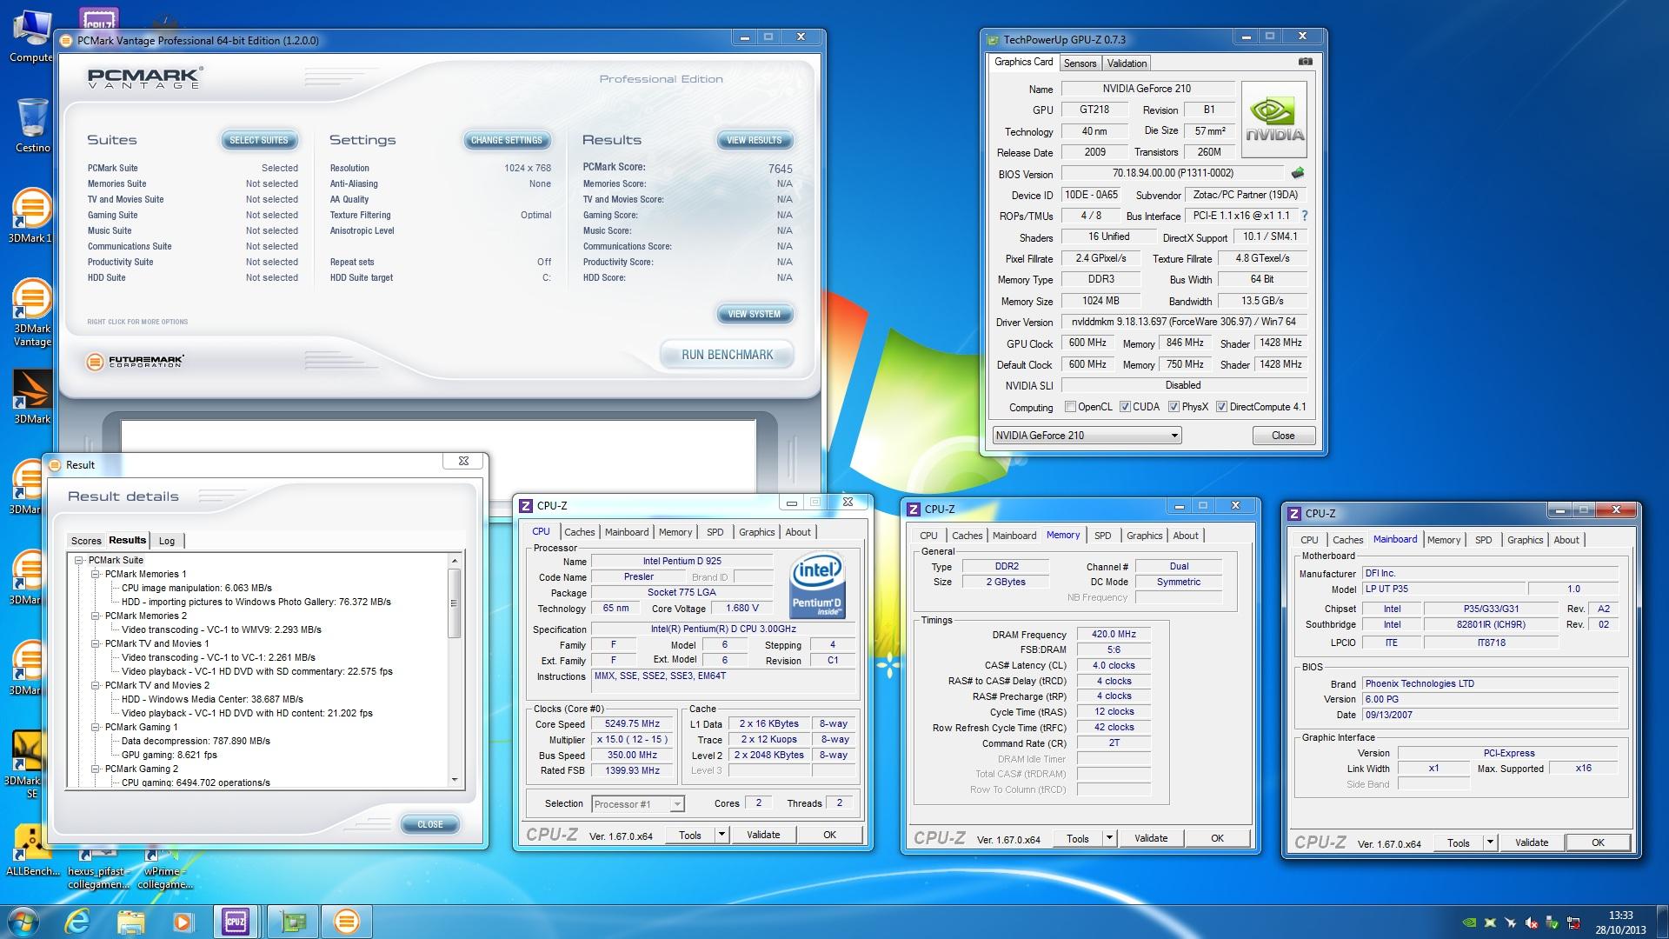Switch to GPU-Z via its green taskbar icon

click(293, 921)
